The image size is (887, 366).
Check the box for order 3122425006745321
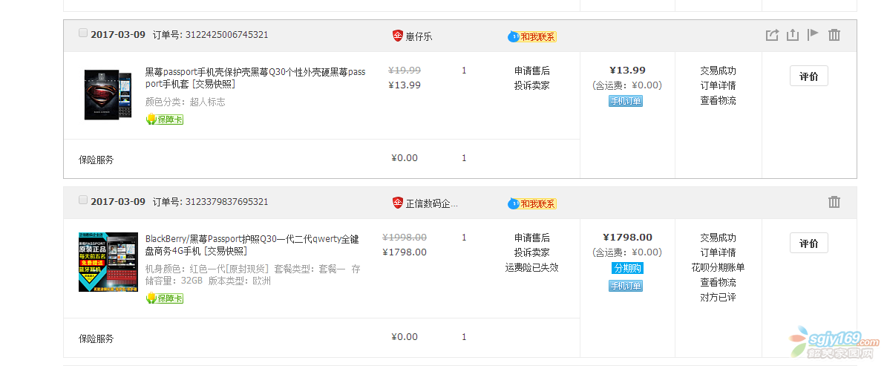(x=83, y=33)
